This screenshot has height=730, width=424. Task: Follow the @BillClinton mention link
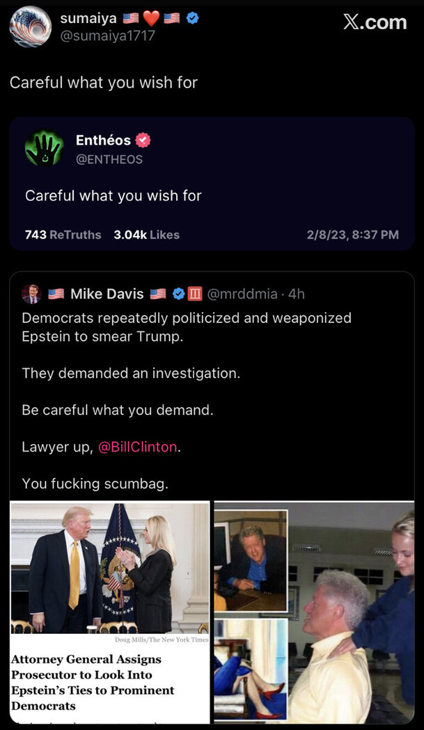point(137,447)
